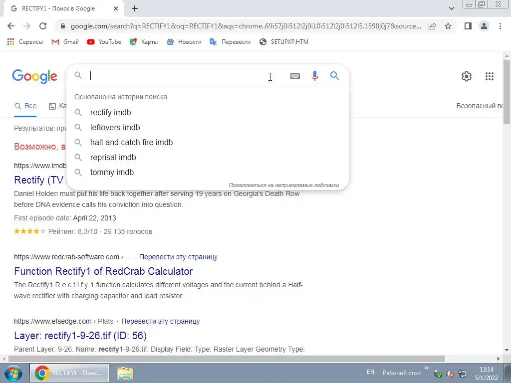Open the SETUPXP.HTM bookmark

(284, 42)
